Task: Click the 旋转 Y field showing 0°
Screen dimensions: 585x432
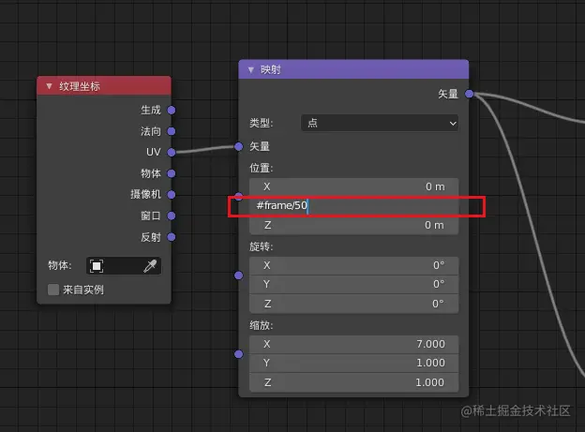Action: point(353,284)
